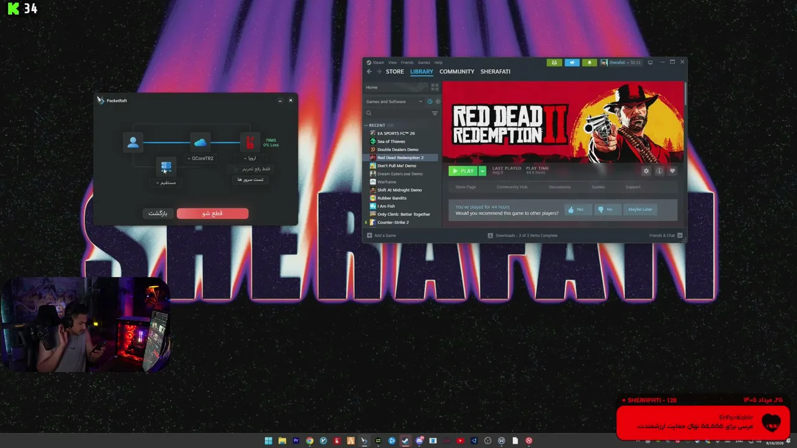Image resolution: width=797 pixels, height=448 pixels.
Task: Click the red disconnect button in PacketRaft
Action: 212,213
